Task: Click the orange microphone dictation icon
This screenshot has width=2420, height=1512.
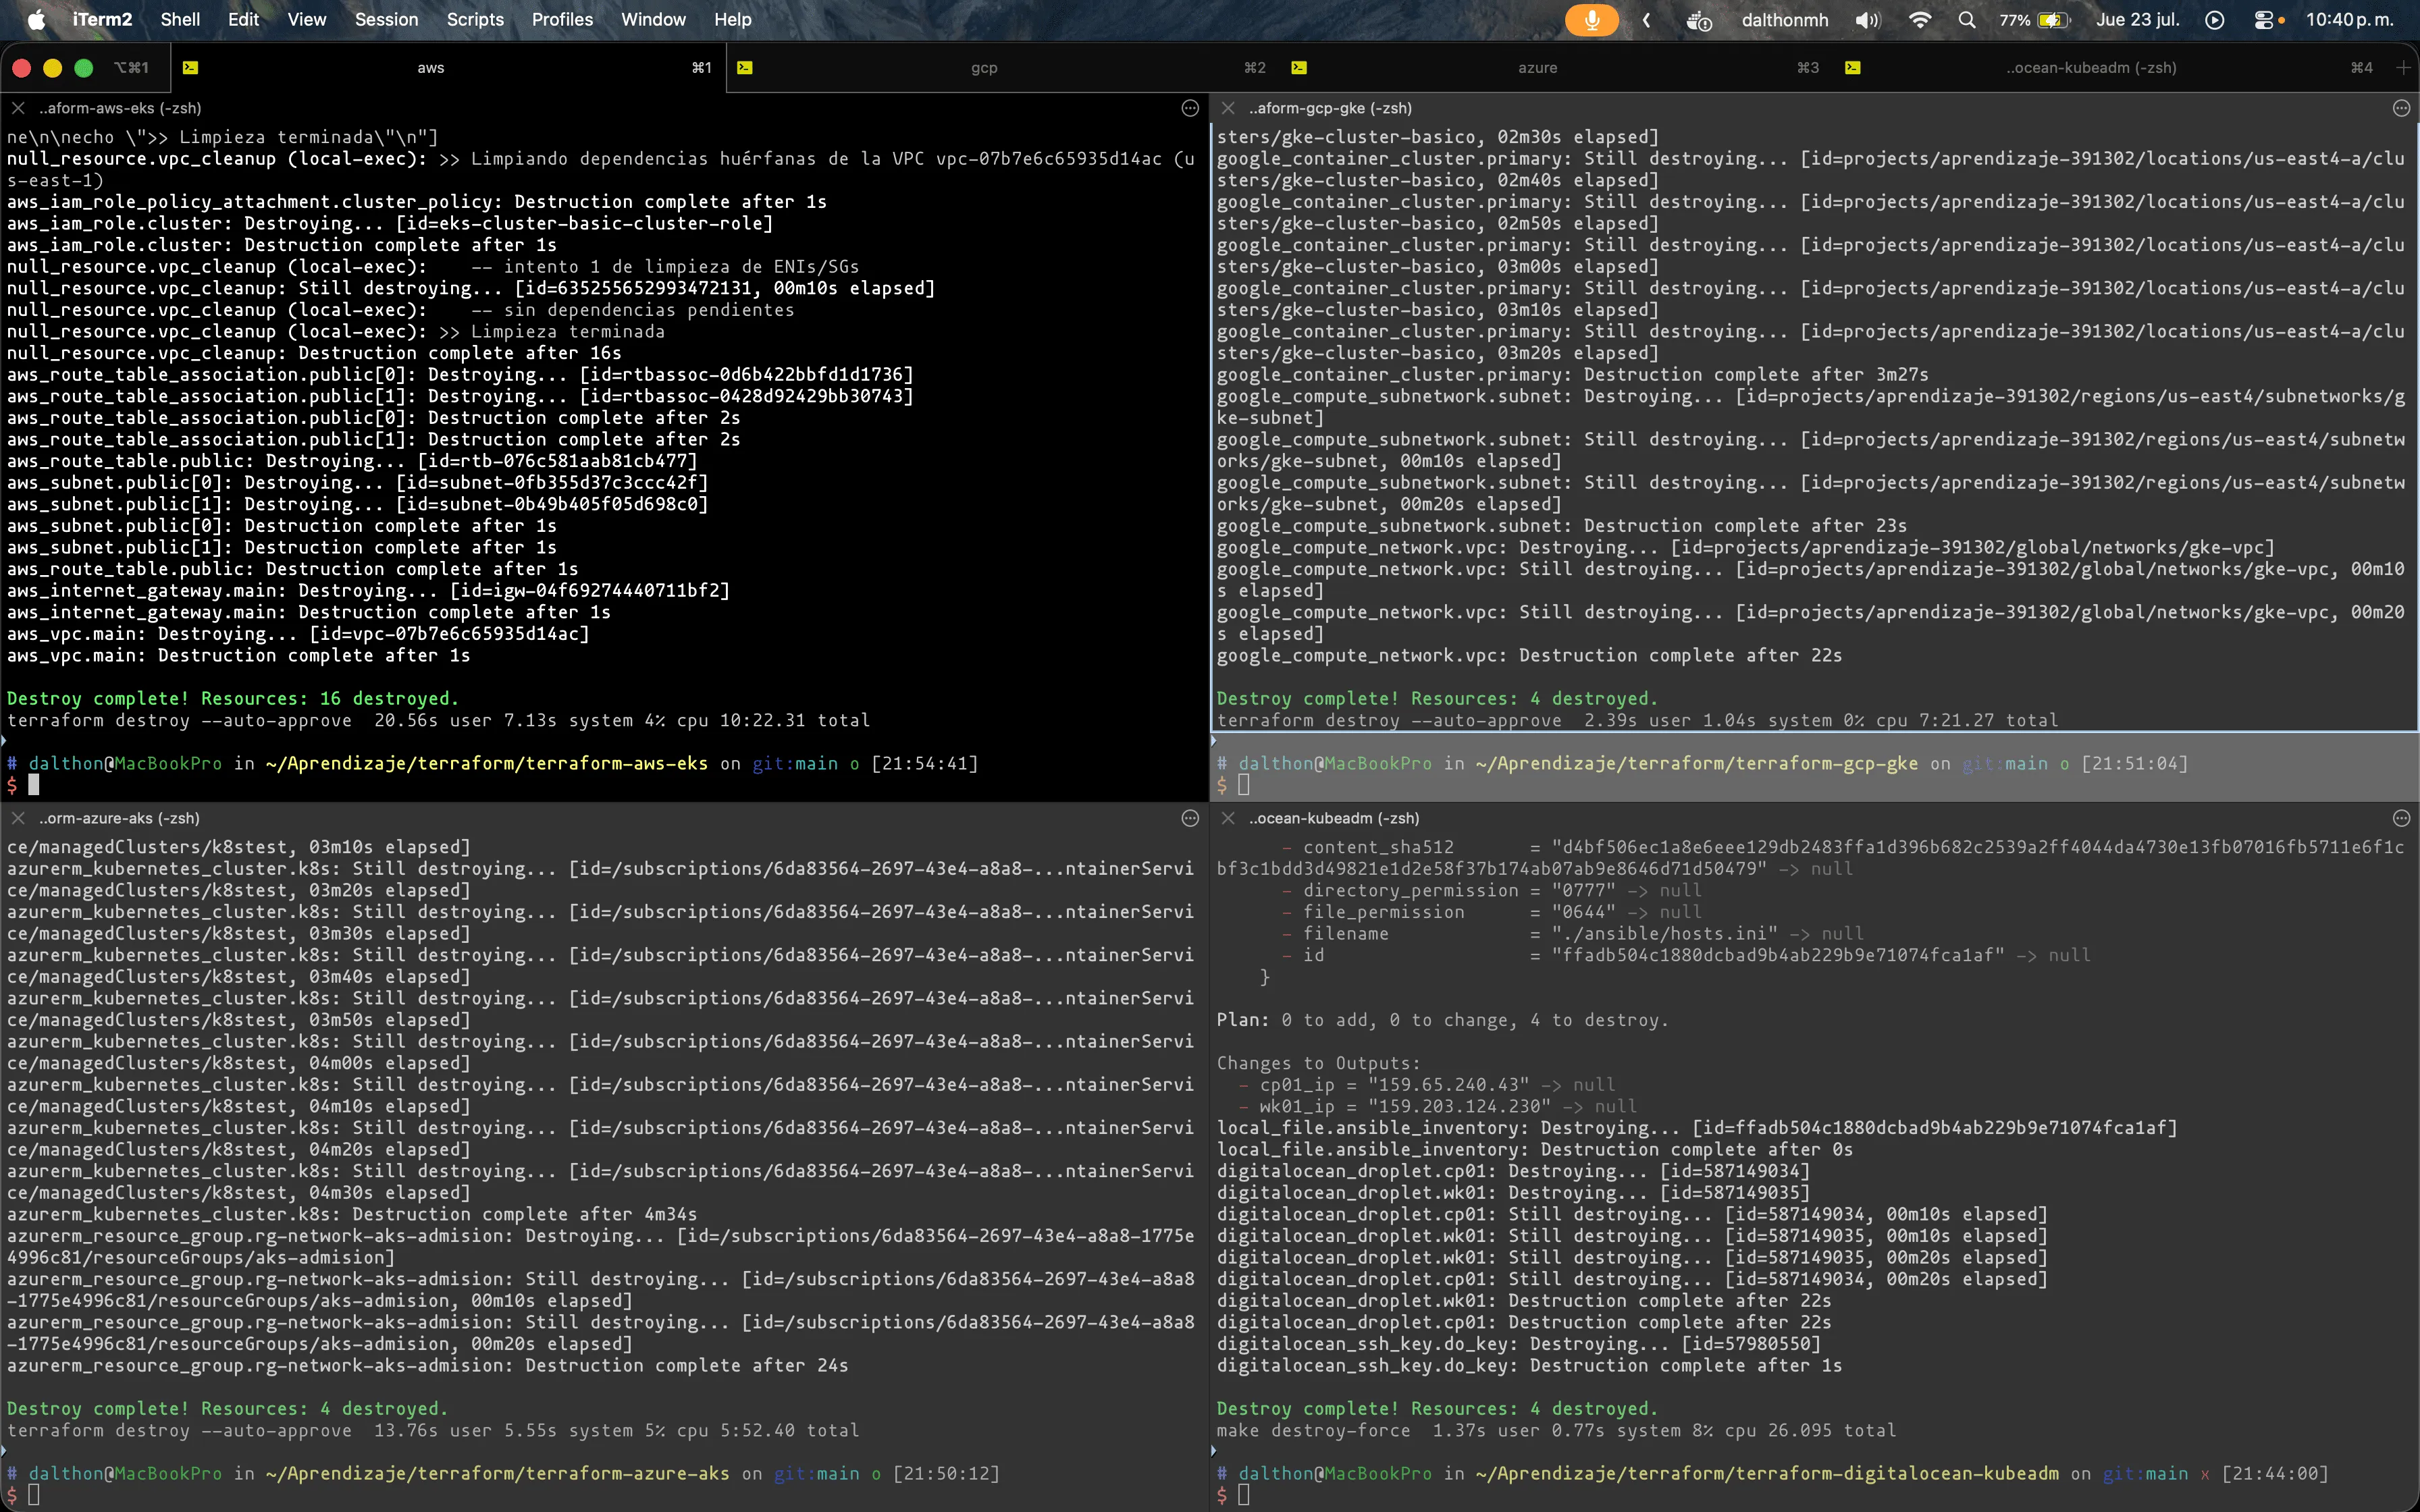Action: coord(1591,20)
